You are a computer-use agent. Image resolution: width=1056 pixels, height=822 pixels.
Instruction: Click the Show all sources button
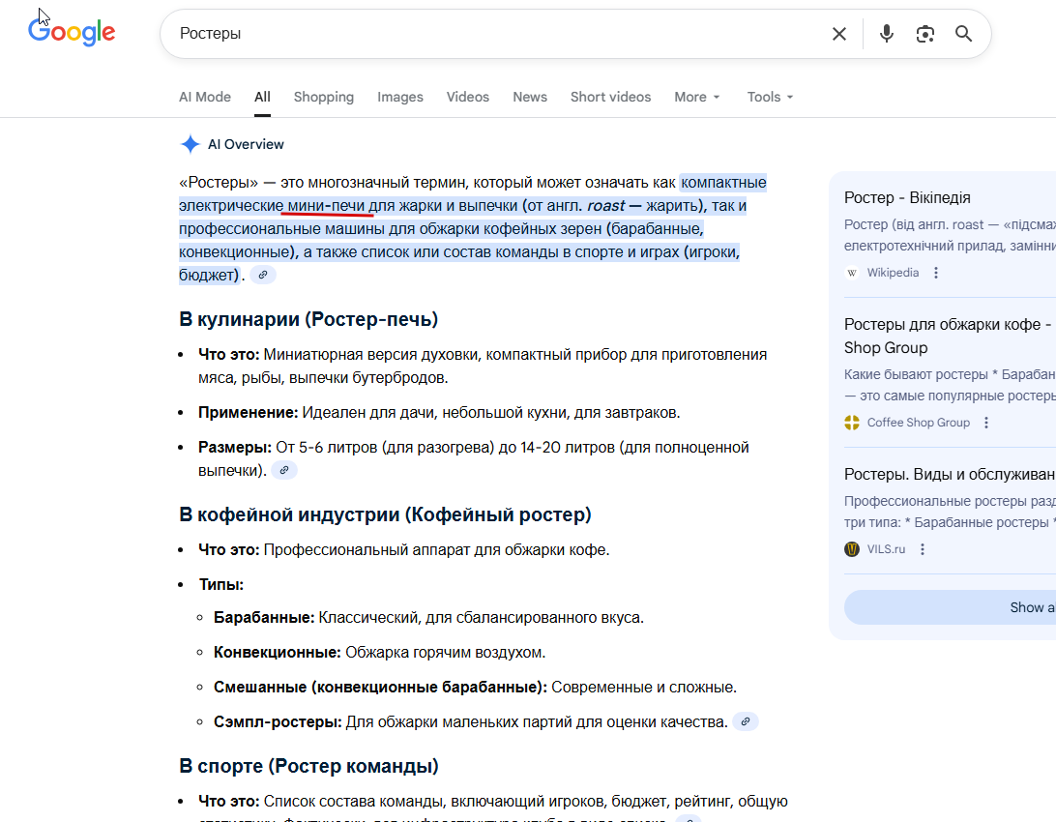click(x=951, y=607)
